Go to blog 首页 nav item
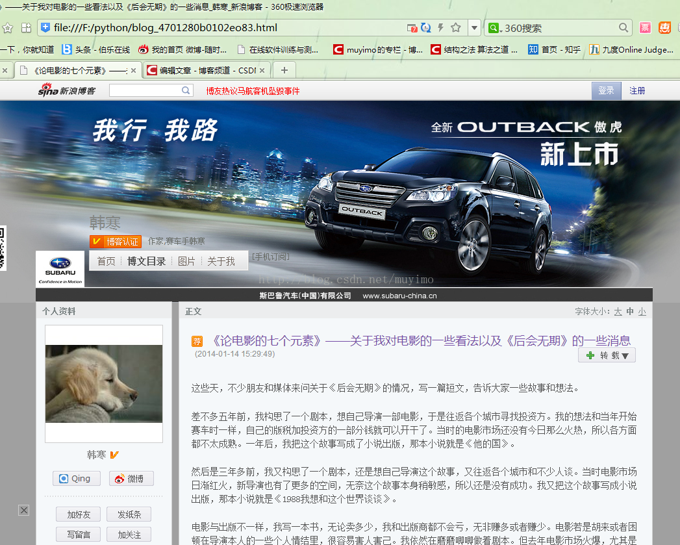680x545 pixels. point(106,261)
